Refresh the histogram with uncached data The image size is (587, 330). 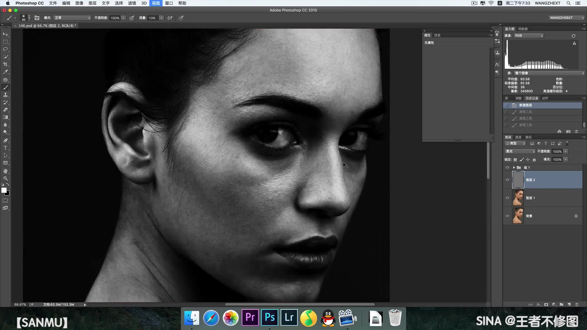click(574, 36)
